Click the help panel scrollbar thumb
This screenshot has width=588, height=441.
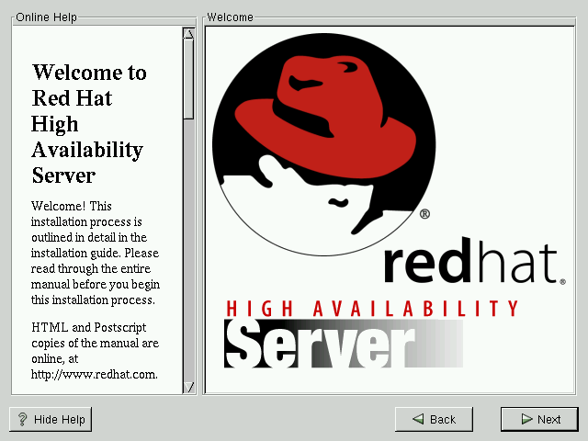pyautogui.click(x=188, y=79)
